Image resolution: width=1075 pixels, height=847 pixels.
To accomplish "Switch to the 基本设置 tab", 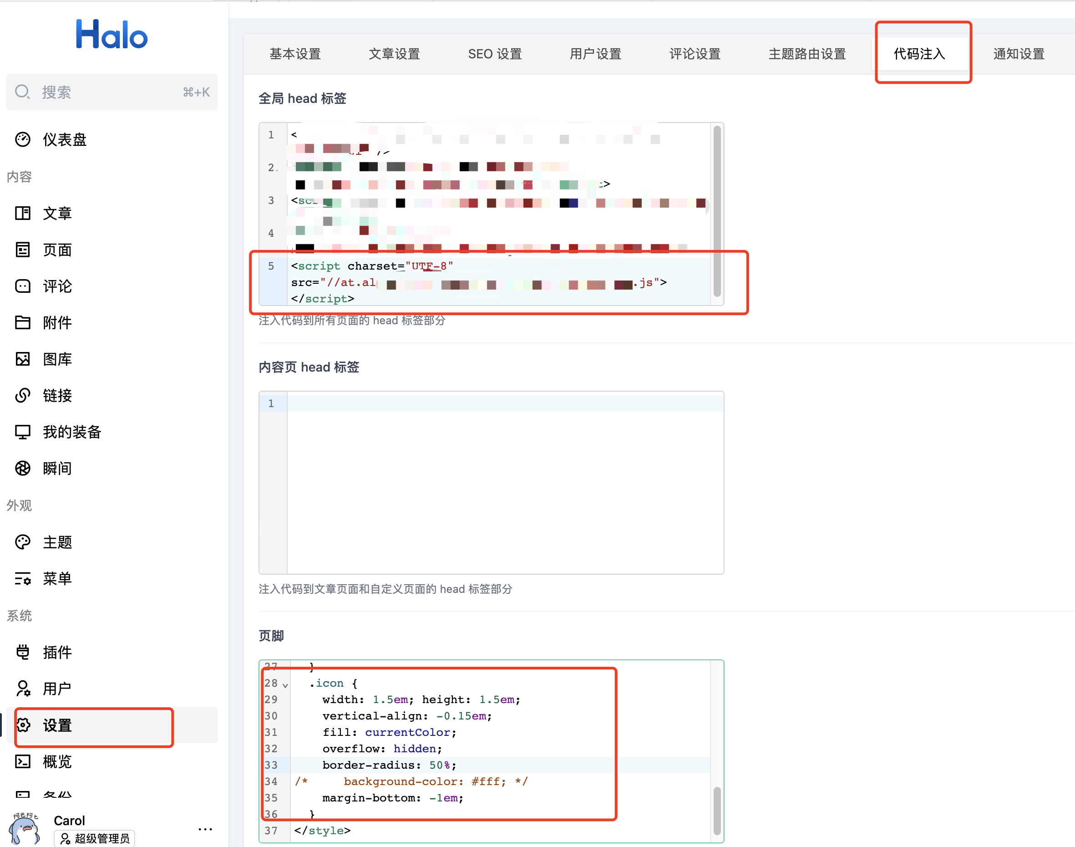I will pos(294,54).
